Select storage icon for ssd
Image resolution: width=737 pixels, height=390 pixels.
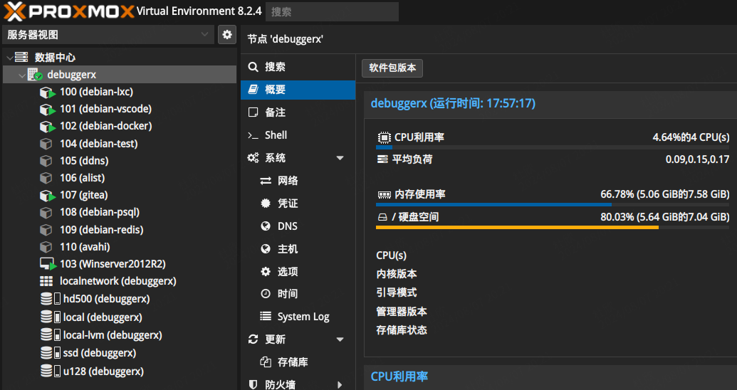[x=51, y=353]
